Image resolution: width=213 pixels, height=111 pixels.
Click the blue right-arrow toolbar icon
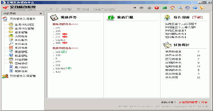195,8
